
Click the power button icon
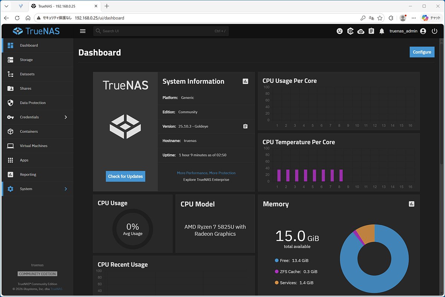(435, 31)
